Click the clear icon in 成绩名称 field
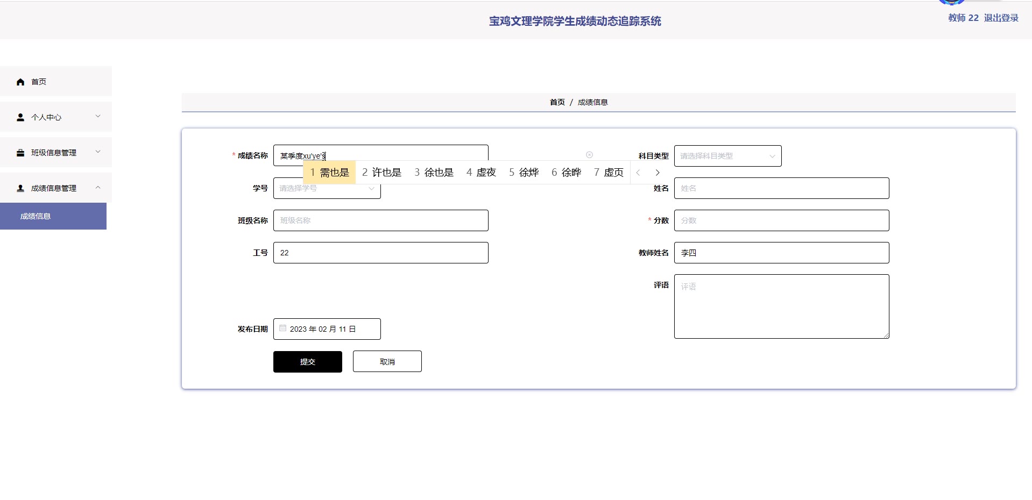 coord(589,155)
